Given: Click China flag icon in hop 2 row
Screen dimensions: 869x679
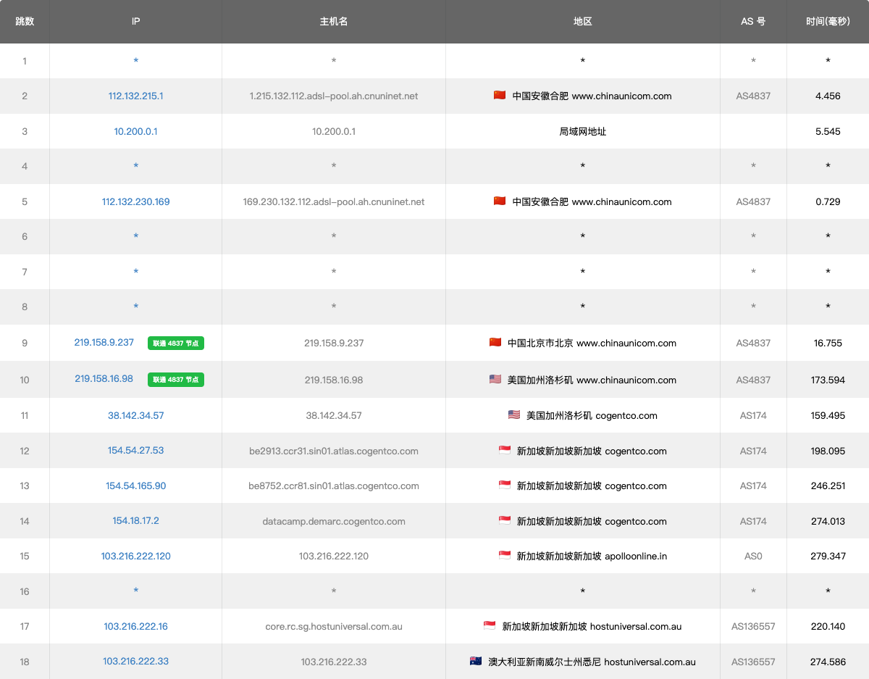Looking at the screenshot, I should pos(500,95).
